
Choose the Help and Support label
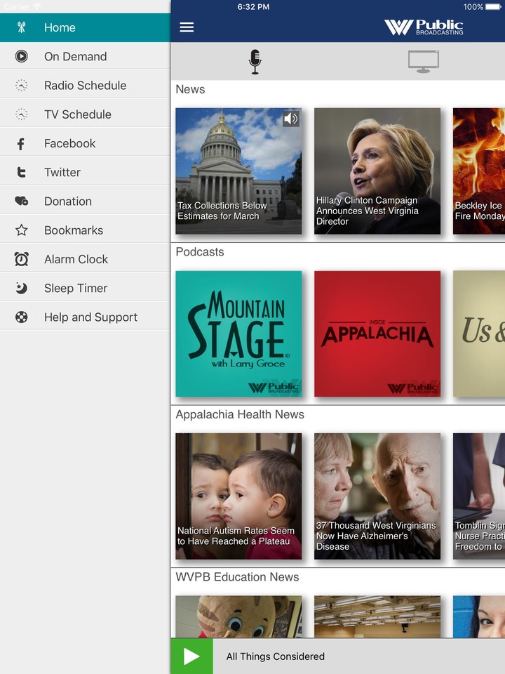90,317
